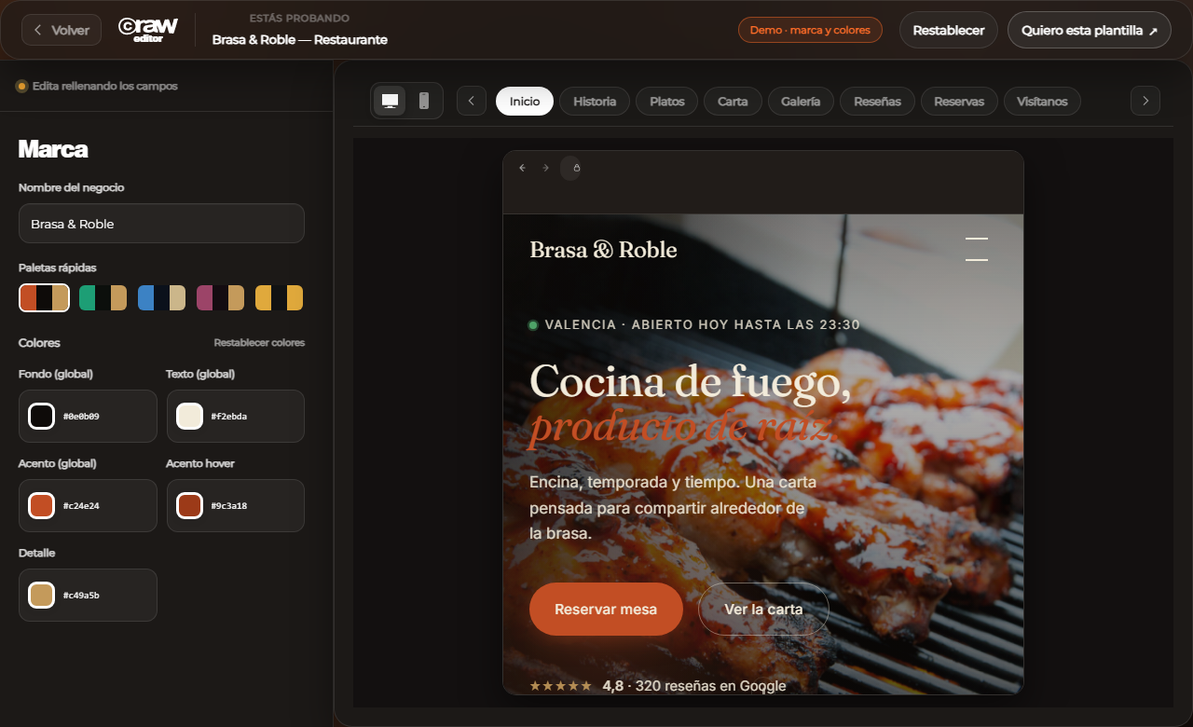The width and height of the screenshot is (1193, 727).
Task: Click the #c49a5b hex value
Action: pos(81,596)
